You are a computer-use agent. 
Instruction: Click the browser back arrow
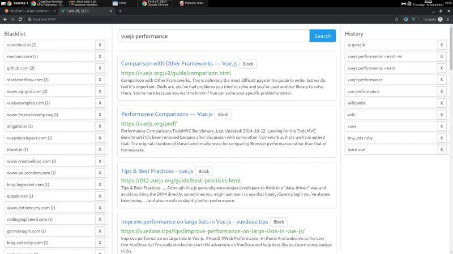tap(6, 19)
